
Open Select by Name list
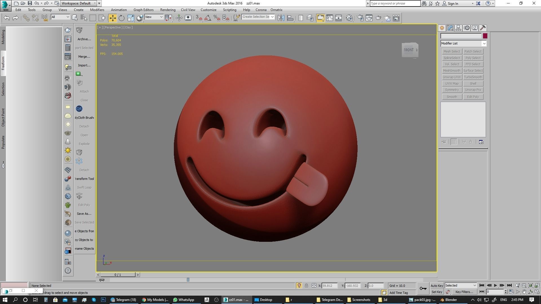[84, 18]
